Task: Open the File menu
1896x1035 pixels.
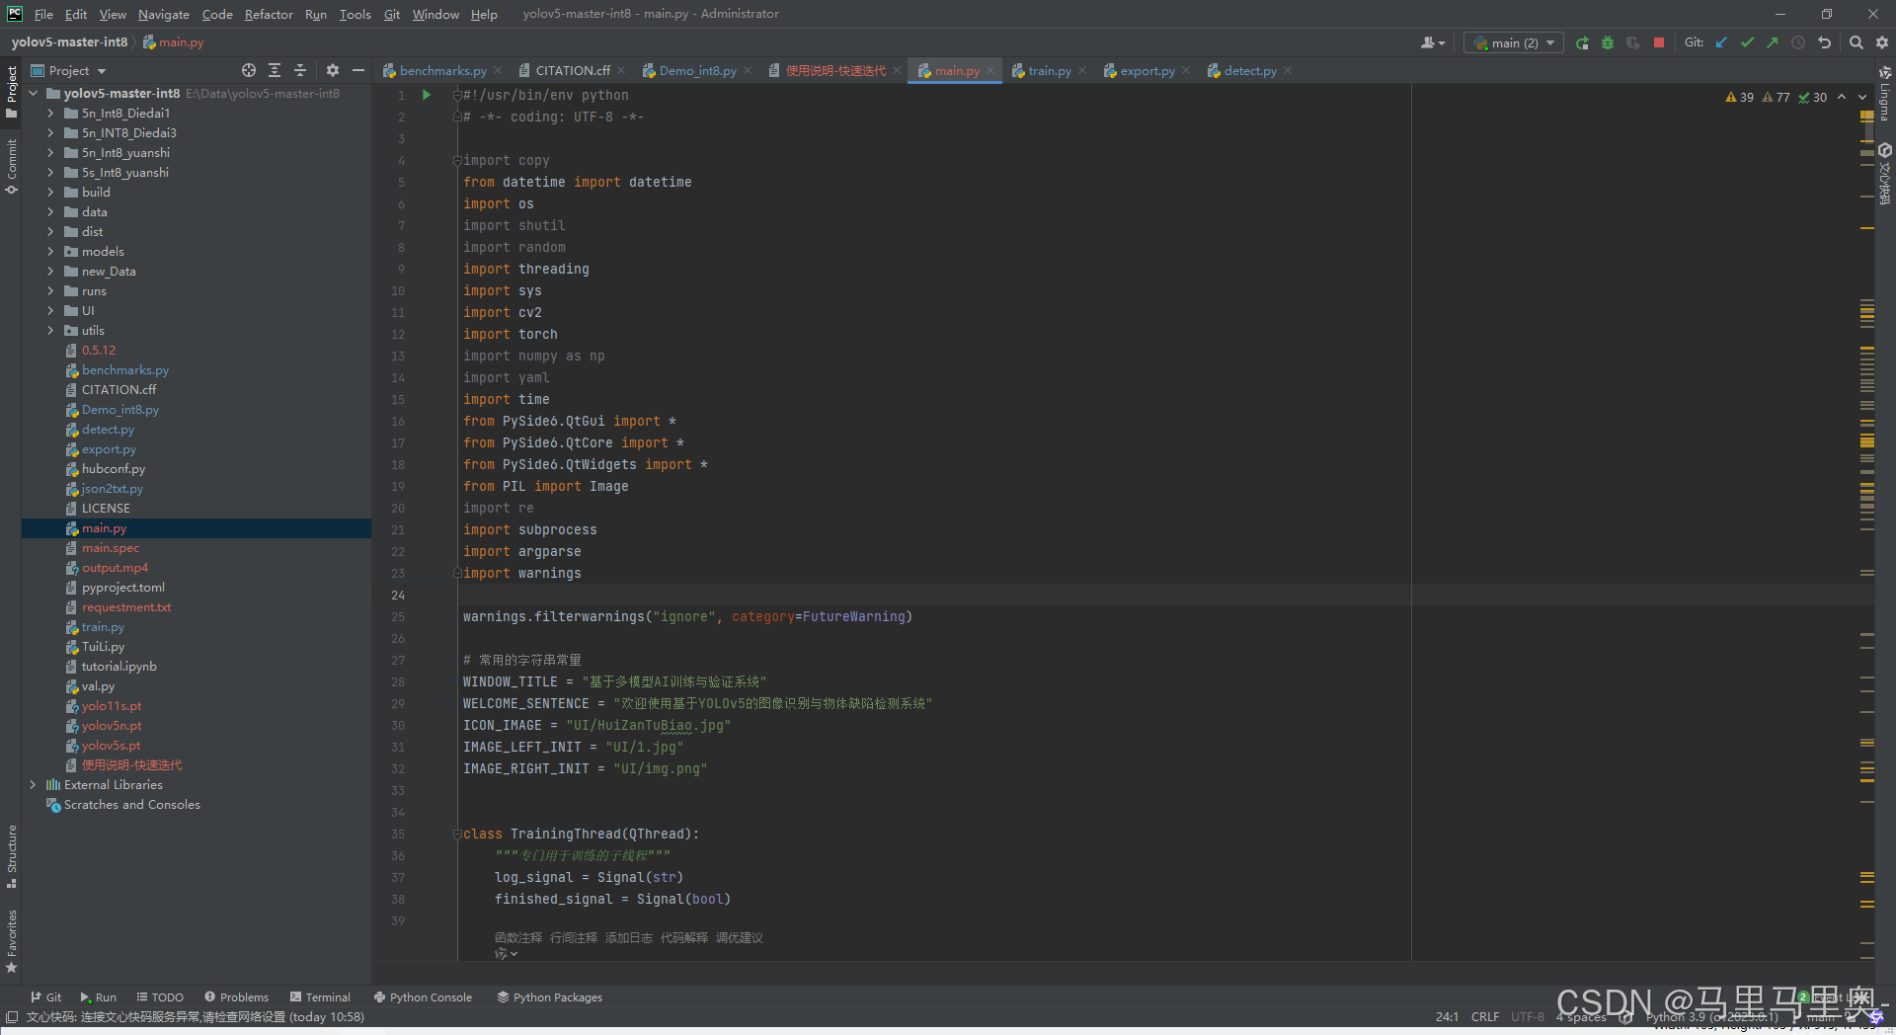Action: [43, 14]
